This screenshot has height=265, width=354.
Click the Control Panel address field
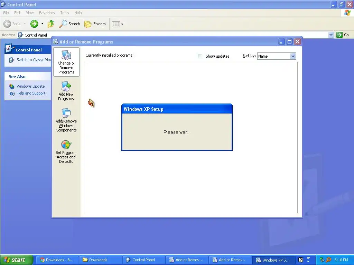point(173,35)
